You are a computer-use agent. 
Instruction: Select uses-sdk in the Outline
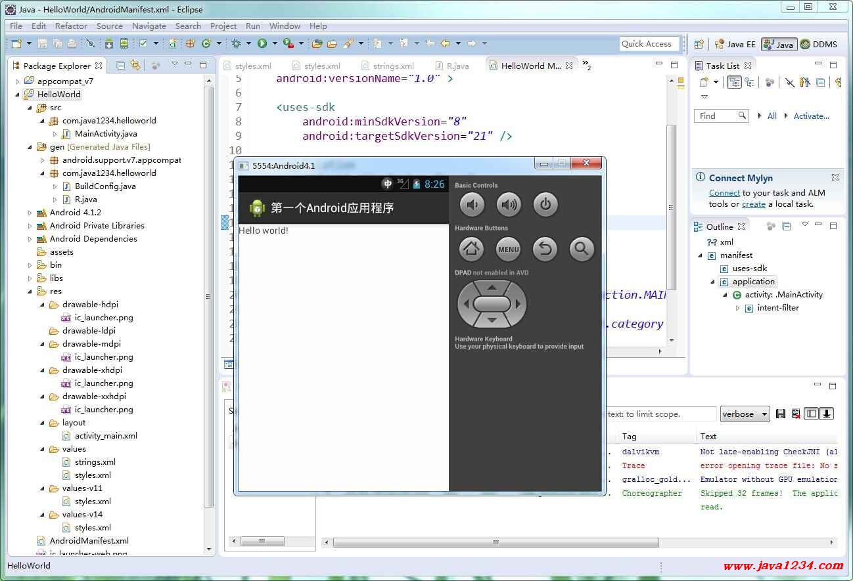[x=743, y=269]
